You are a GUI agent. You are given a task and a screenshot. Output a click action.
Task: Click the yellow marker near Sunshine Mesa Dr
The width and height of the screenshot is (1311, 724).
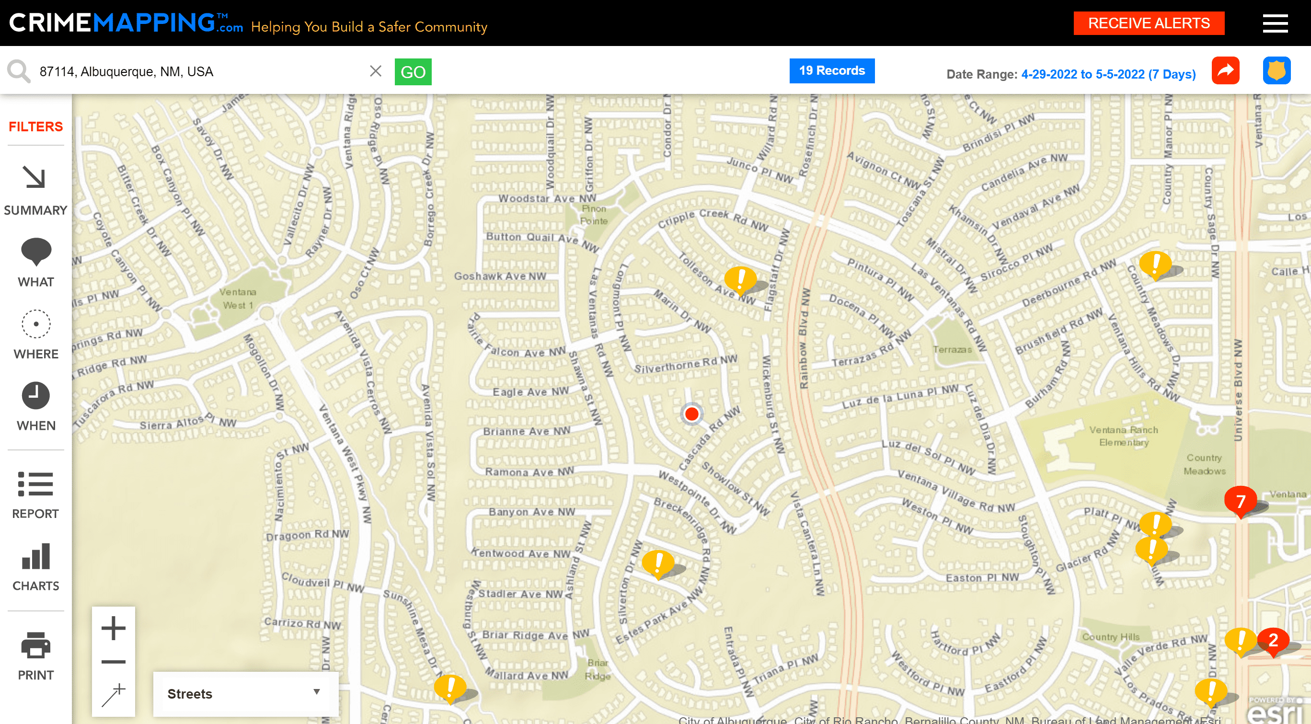(x=450, y=689)
